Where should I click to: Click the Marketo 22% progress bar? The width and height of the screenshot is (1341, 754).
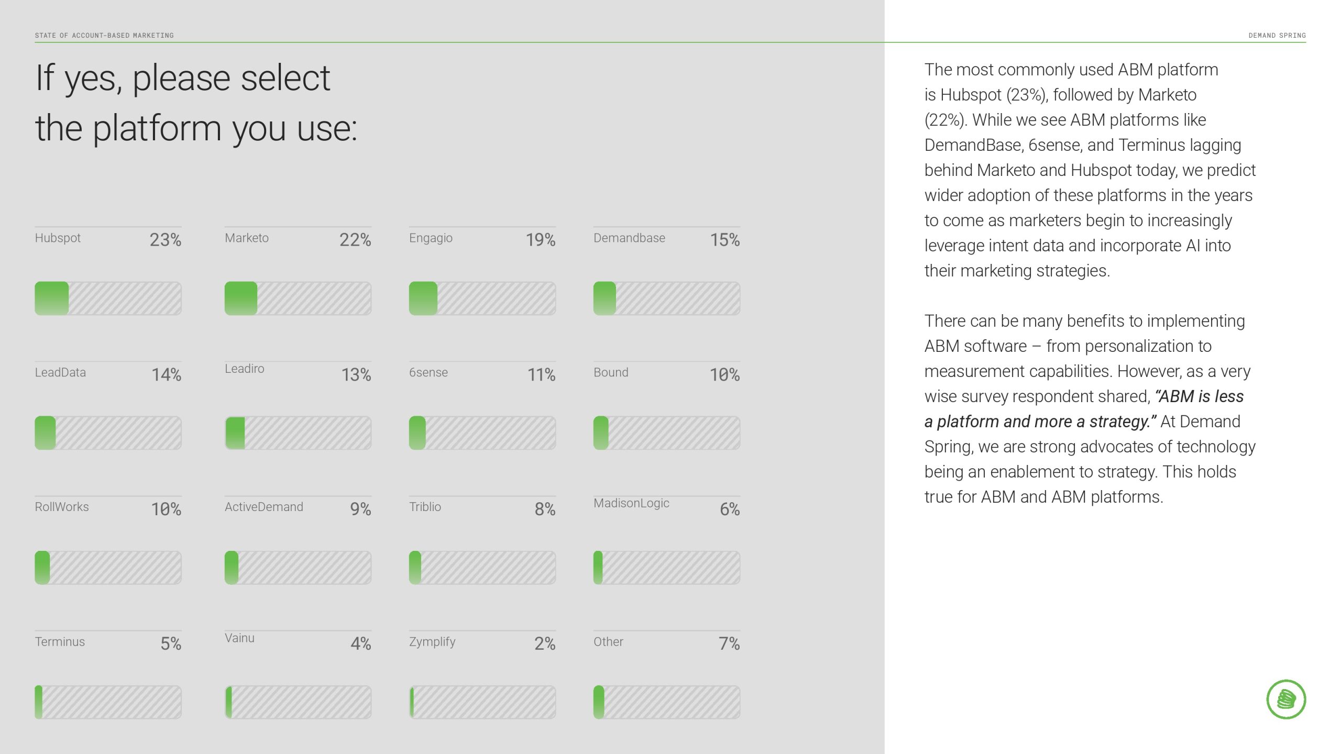point(298,298)
